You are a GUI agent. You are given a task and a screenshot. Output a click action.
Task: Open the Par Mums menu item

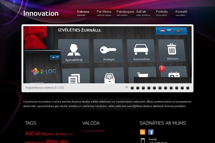105,13
